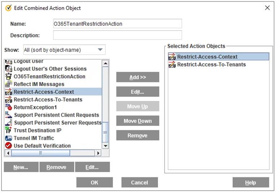Viewport: 276px width, 193px height.
Task: Click Restrict-Access-To-Tenants icon in Selected Action Objects
Action: pos(172,64)
